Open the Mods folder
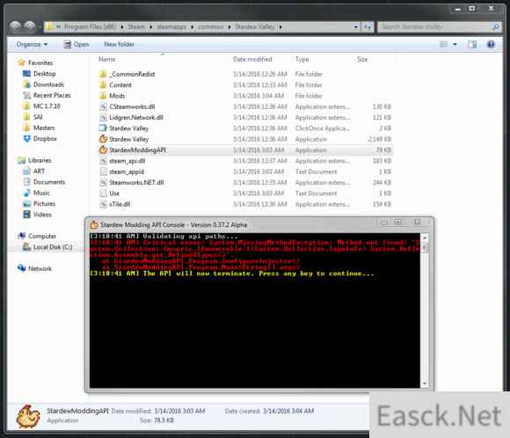 point(245,96)
